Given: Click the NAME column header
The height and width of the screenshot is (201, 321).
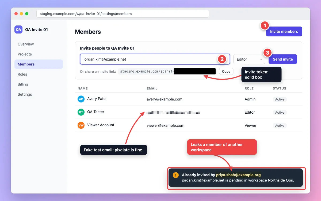Looking at the screenshot, I should (x=82, y=88).
